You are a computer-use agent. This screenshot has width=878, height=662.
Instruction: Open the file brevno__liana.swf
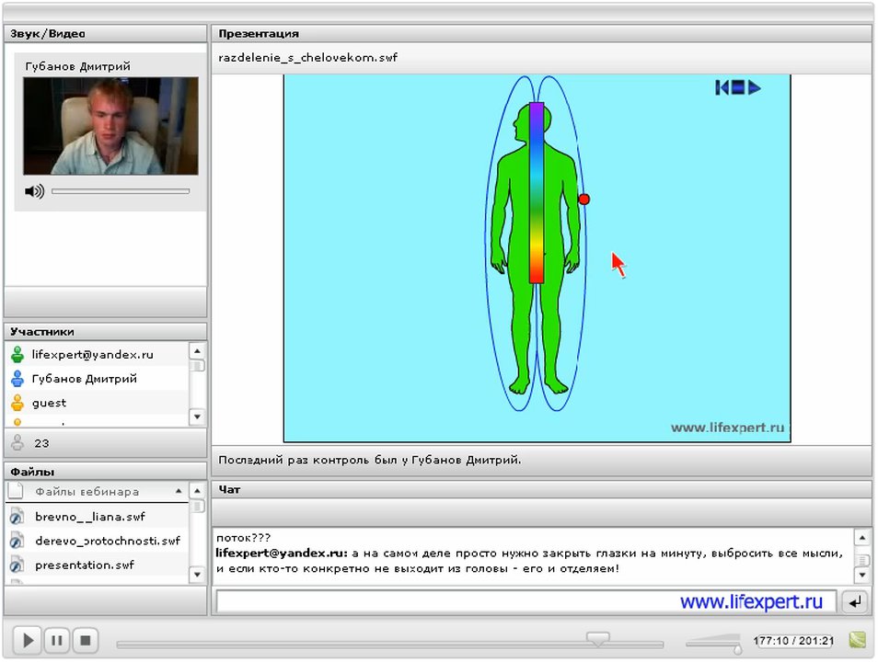coord(89,516)
